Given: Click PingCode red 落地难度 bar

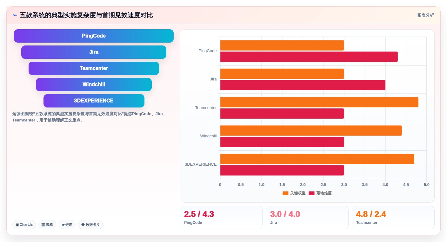Looking at the screenshot, I should pos(309,57).
